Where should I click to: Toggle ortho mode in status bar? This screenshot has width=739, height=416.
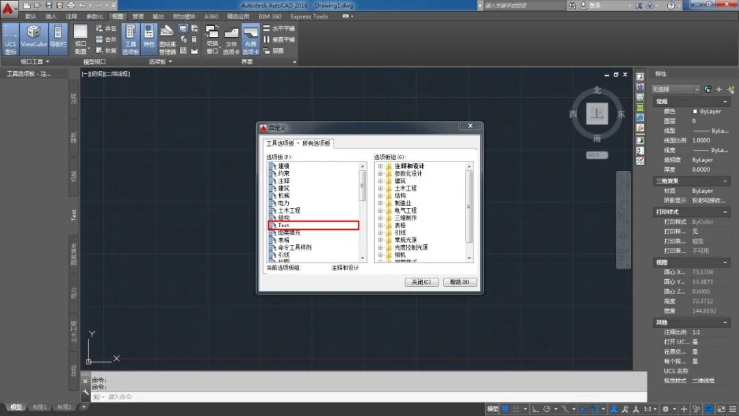tap(536, 408)
